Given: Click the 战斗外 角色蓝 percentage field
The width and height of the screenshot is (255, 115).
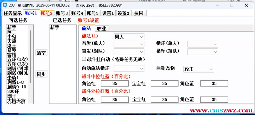Looking at the screenshot, I should tap(214, 99).
